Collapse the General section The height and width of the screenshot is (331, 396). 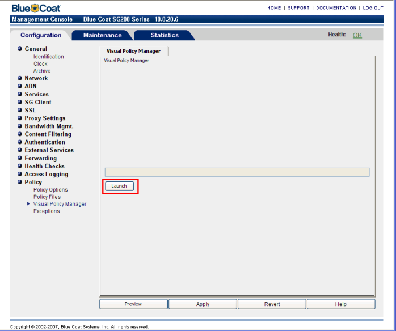click(x=36, y=49)
